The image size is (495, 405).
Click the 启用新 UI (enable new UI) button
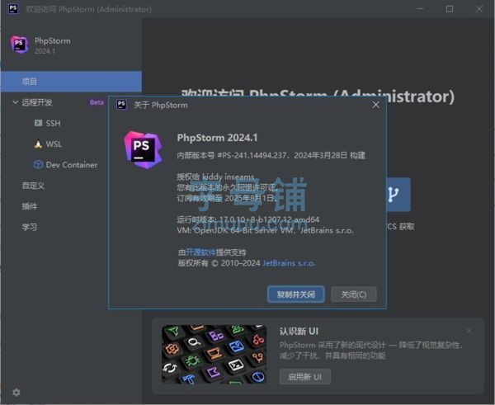pyautogui.click(x=304, y=377)
